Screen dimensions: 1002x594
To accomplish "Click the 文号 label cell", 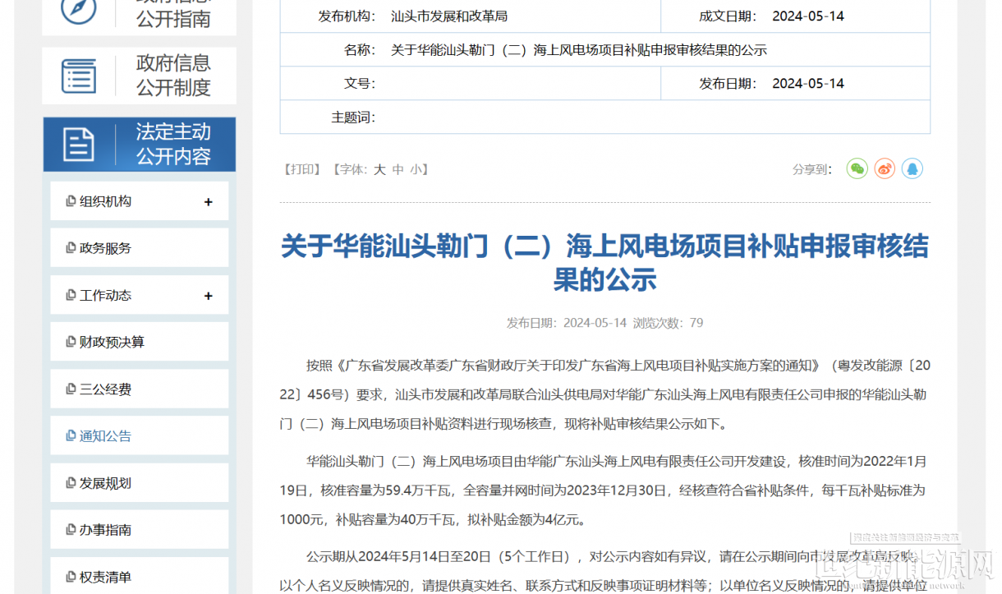I will coord(360,84).
